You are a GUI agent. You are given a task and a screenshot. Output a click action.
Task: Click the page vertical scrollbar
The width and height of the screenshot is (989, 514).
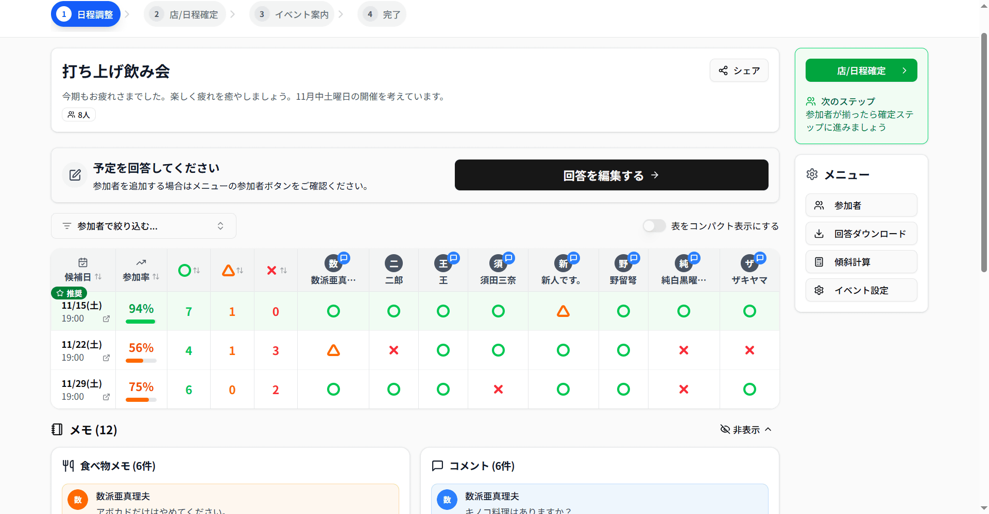pos(984,154)
